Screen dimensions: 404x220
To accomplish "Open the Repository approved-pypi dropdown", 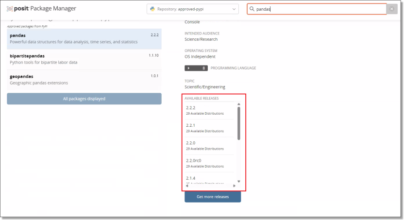I will coord(193,9).
